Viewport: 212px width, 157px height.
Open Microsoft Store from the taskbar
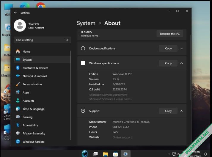point(115,154)
